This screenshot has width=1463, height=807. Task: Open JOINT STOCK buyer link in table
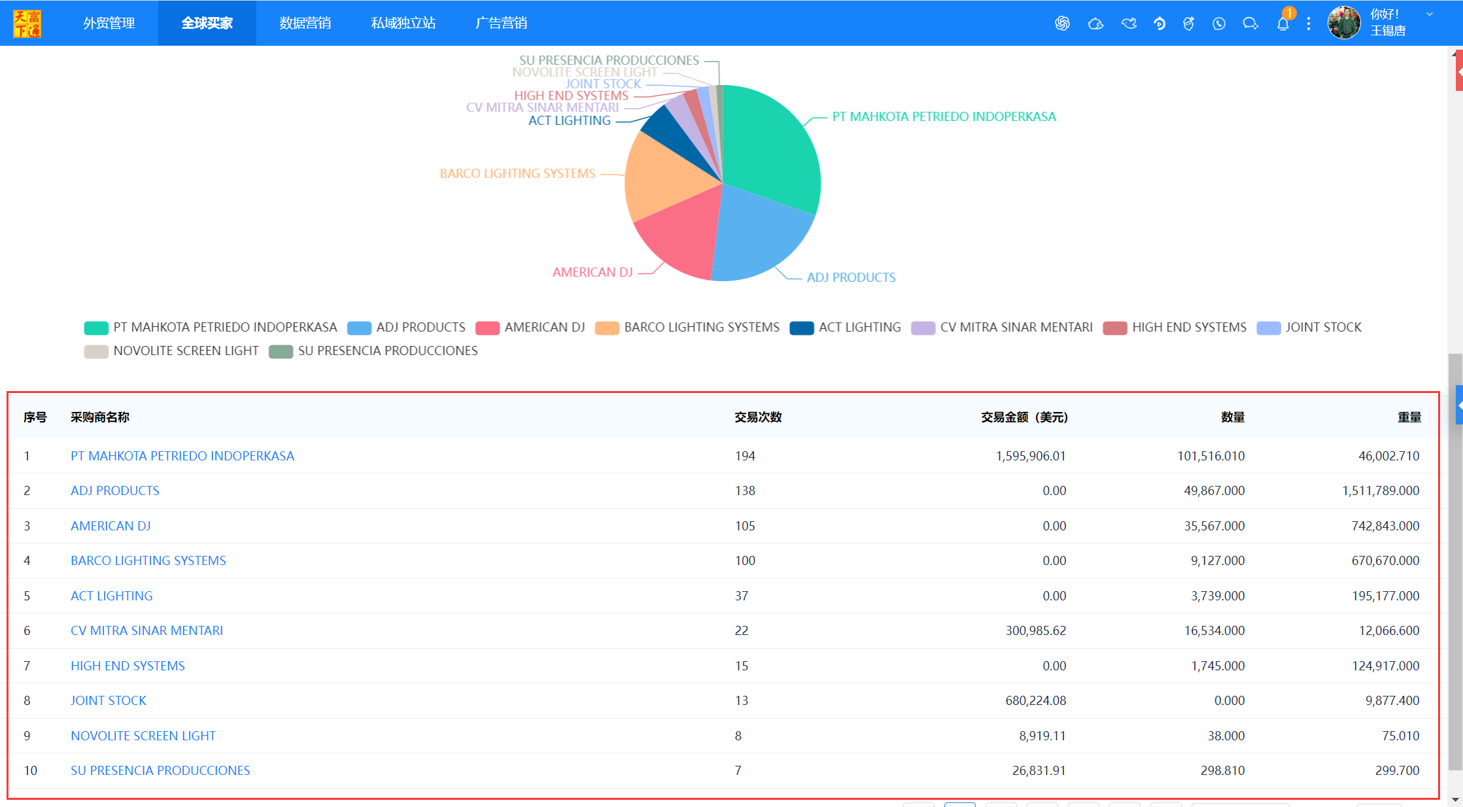click(x=109, y=700)
